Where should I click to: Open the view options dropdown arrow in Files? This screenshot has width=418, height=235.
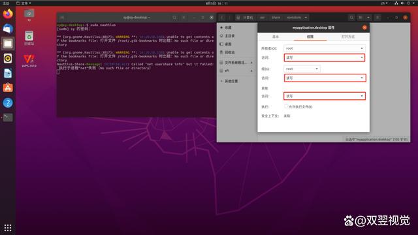(x=368, y=18)
